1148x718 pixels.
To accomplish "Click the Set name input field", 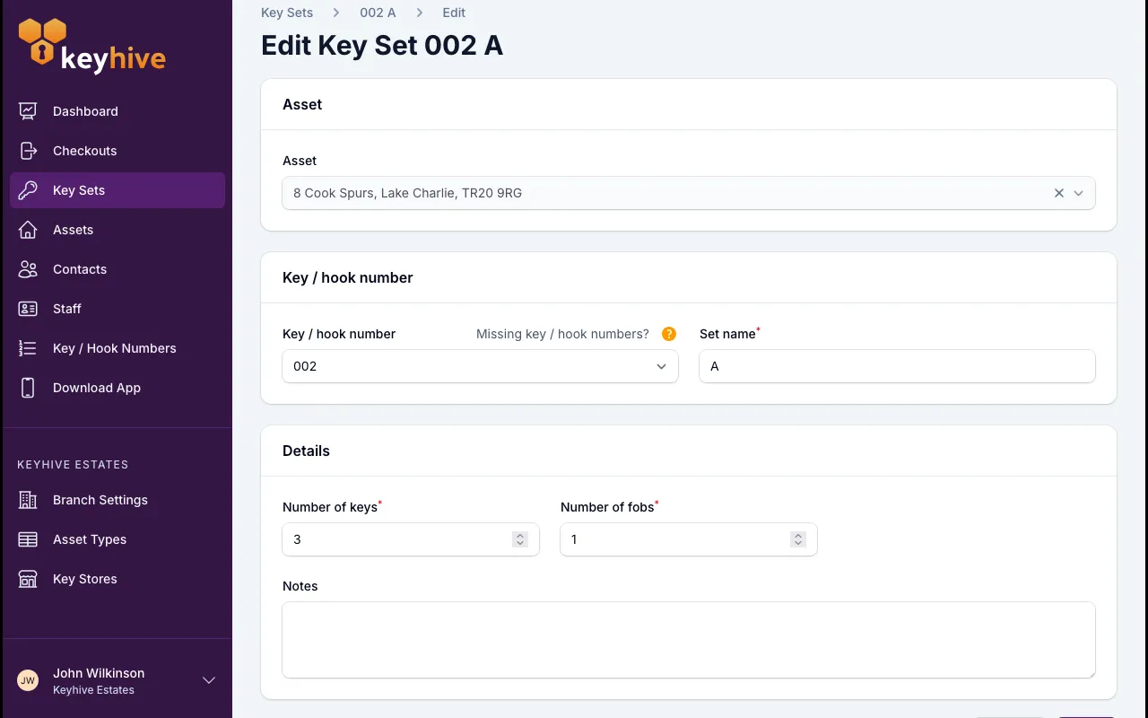I will click(897, 366).
